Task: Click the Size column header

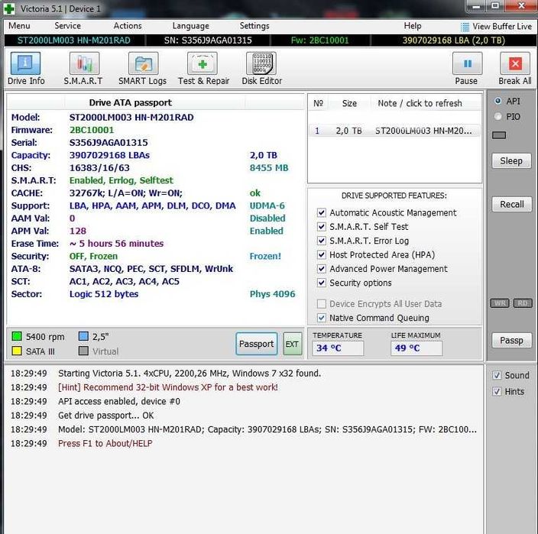Action: point(349,103)
